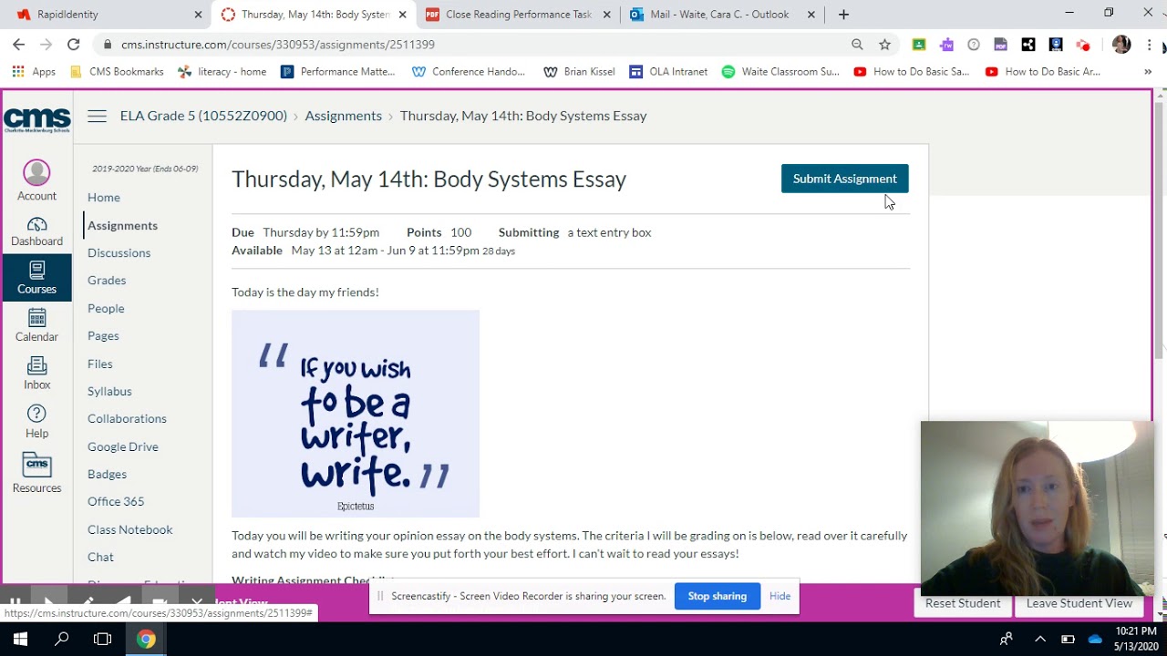Bookmark page with the star icon

(x=884, y=44)
